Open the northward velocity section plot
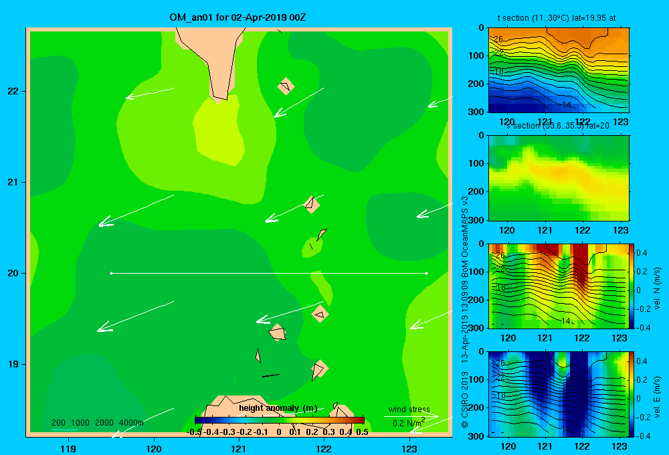 [559, 286]
